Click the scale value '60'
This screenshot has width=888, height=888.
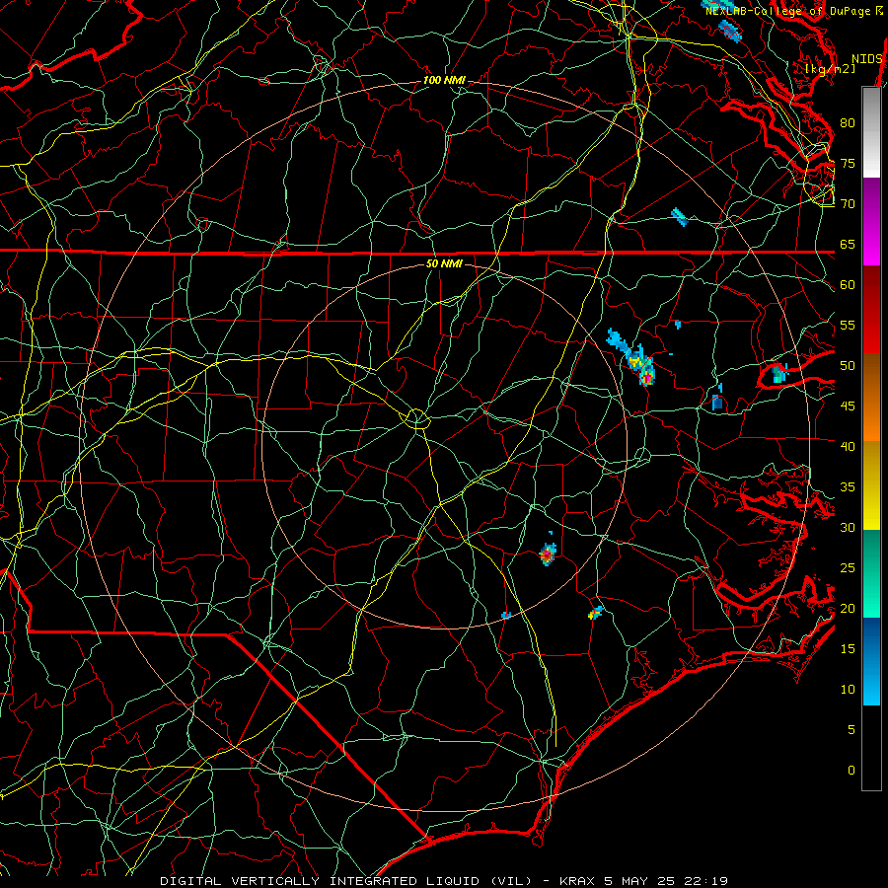848,285
